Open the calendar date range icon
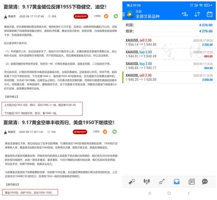This screenshot has width=217, height=200. 210,14
